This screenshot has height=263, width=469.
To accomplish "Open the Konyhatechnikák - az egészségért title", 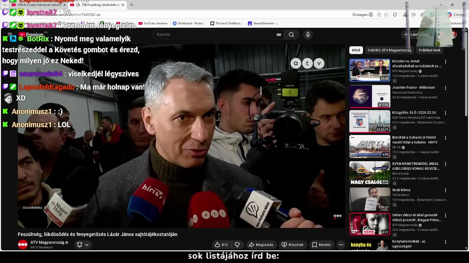I will (409, 244).
